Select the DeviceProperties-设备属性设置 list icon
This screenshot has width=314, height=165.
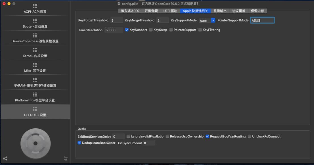[35, 35]
